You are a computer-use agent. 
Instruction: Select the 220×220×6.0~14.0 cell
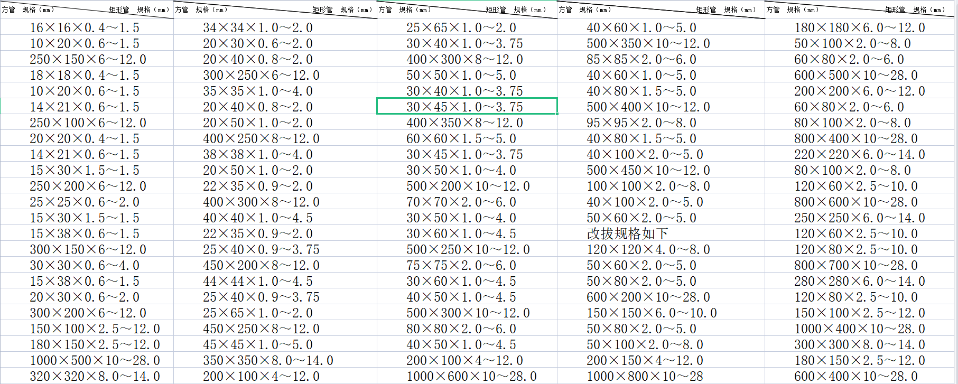click(x=860, y=154)
